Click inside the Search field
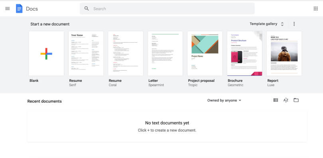The image size is (323, 158). pyautogui.click(x=167, y=9)
